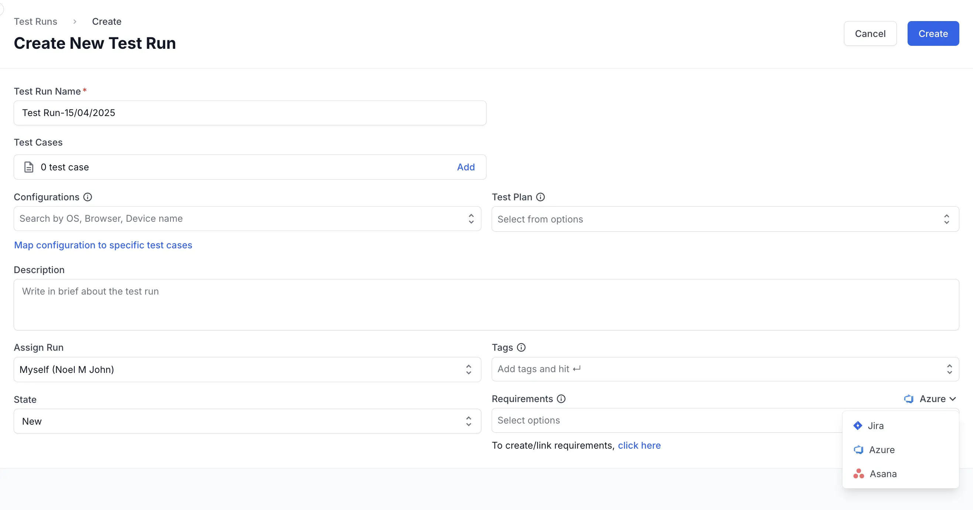973x510 pixels.
Task: Go to Test Runs breadcrumb
Action: coord(35,21)
